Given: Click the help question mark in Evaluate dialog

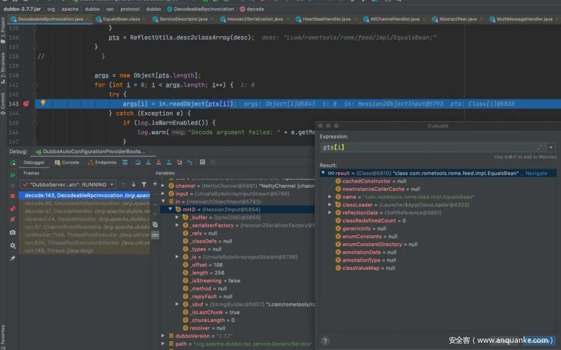Looking at the screenshot, I should pos(325,341).
